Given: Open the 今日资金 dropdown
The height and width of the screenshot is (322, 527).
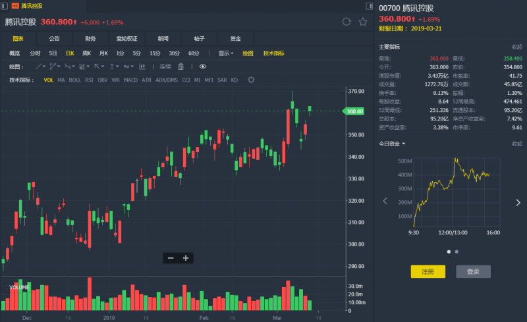Looking at the screenshot, I should 392,144.
